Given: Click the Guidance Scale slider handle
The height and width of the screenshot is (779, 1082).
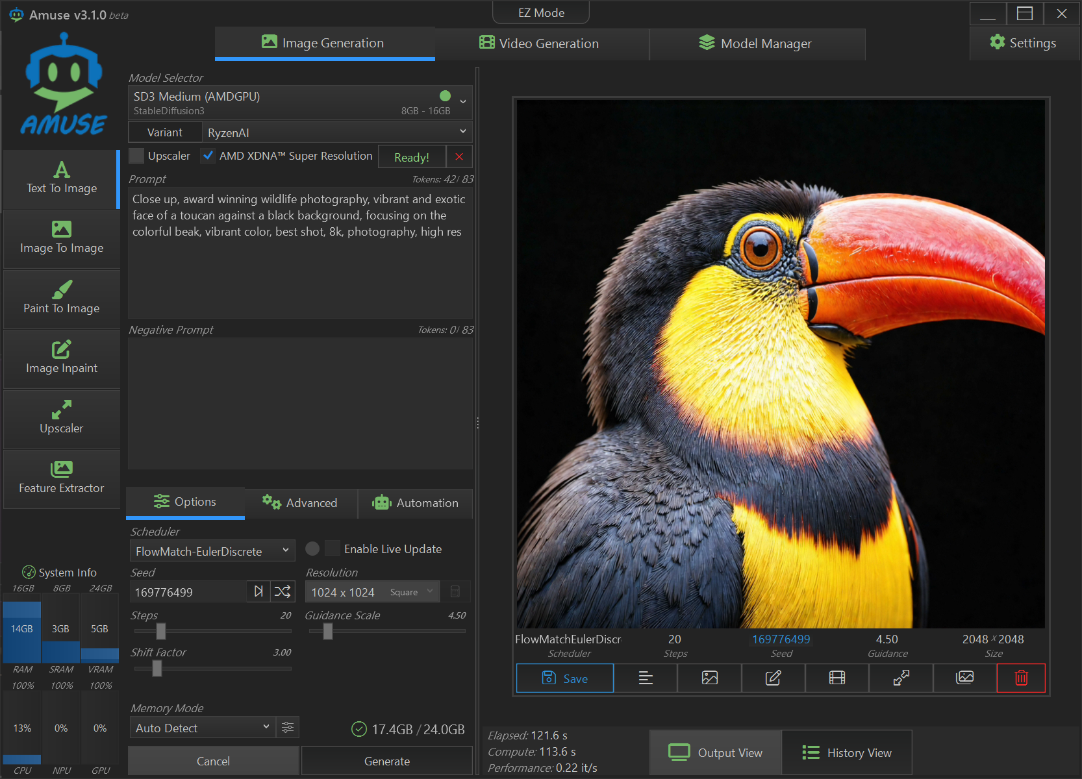Looking at the screenshot, I should pyautogui.click(x=328, y=631).
